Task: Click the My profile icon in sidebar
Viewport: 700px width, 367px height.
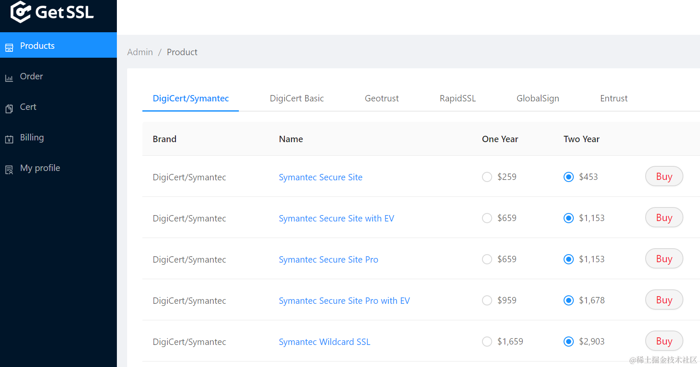Action: pyautogui.click(x=9, y=170)
